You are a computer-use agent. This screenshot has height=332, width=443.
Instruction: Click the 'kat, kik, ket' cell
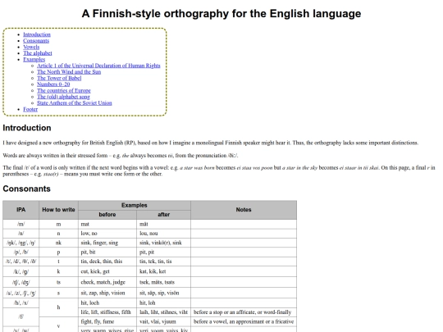[x=163, y=271]
